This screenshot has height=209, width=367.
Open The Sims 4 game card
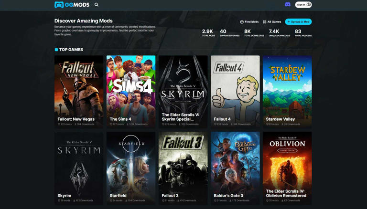(x=131, y=92)
